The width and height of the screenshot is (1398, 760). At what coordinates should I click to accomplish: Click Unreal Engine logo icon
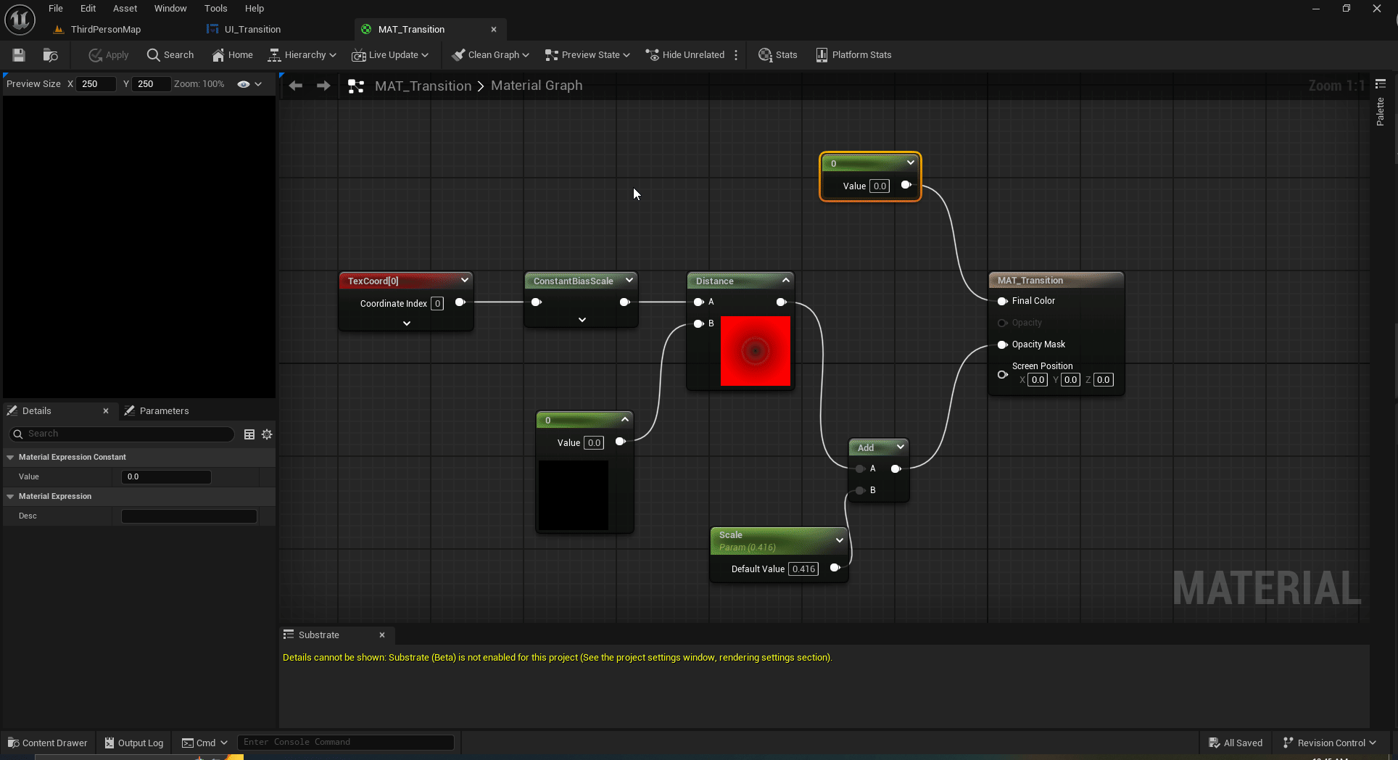tap(20, 20)
